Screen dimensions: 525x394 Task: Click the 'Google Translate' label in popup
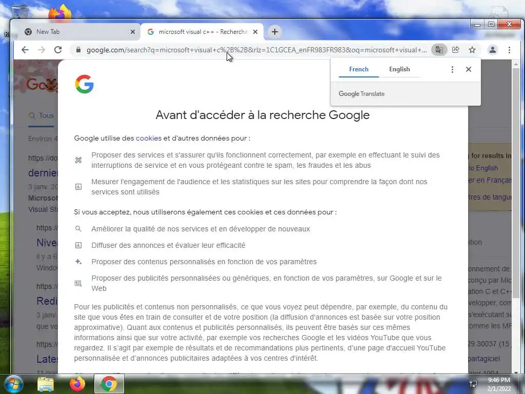[x=361, y=94]
